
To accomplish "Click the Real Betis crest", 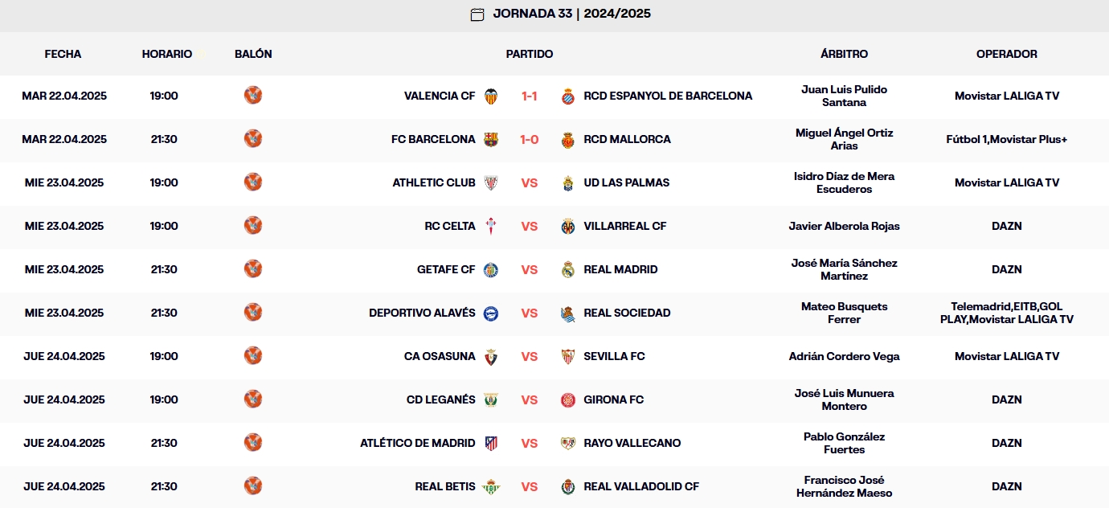I will point(491,487).
